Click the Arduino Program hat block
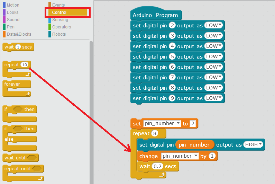Screen dimensions: 275x184 click(156, 14)
